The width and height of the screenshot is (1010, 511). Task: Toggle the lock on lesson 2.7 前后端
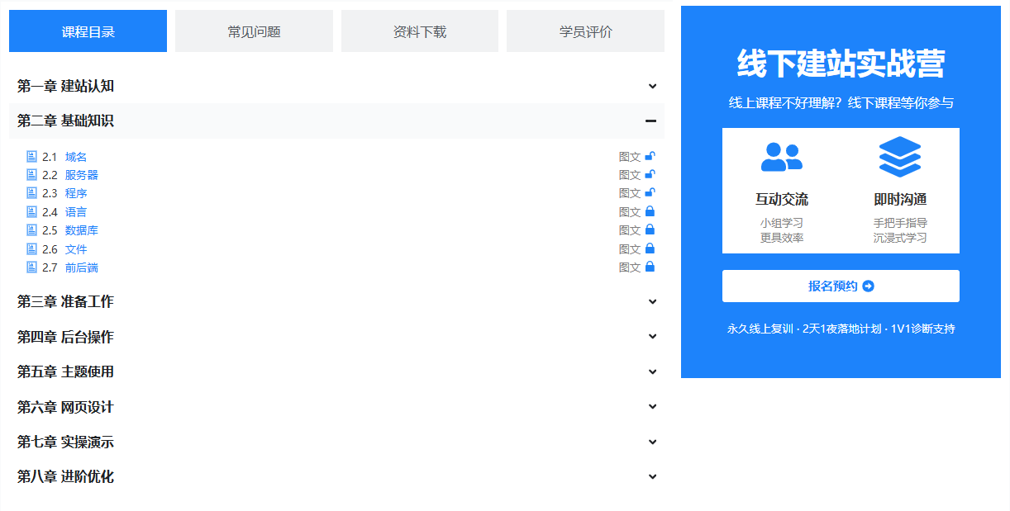[650, 267]
